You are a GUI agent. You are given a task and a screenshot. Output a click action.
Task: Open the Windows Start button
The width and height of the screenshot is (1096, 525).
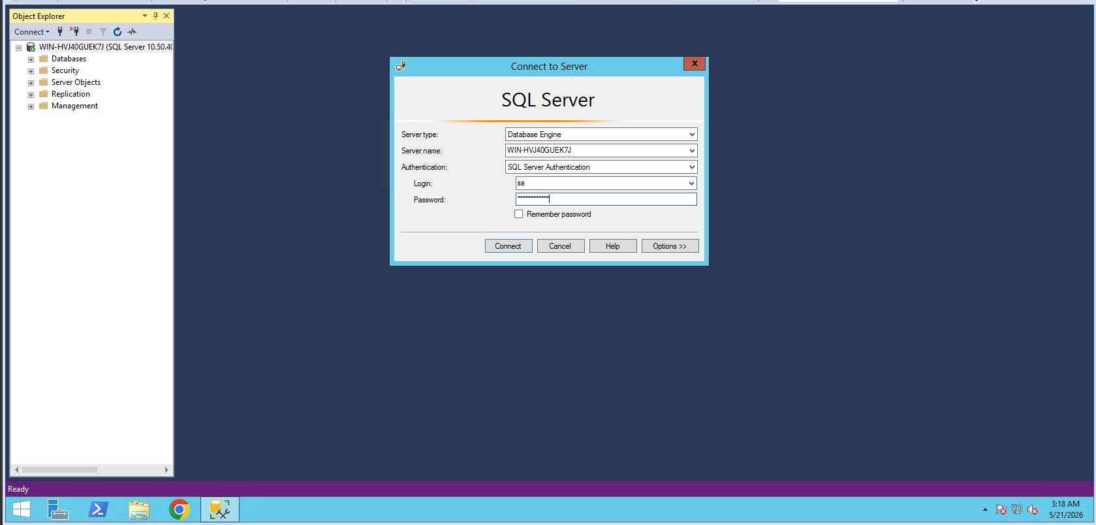click(22, 509)
